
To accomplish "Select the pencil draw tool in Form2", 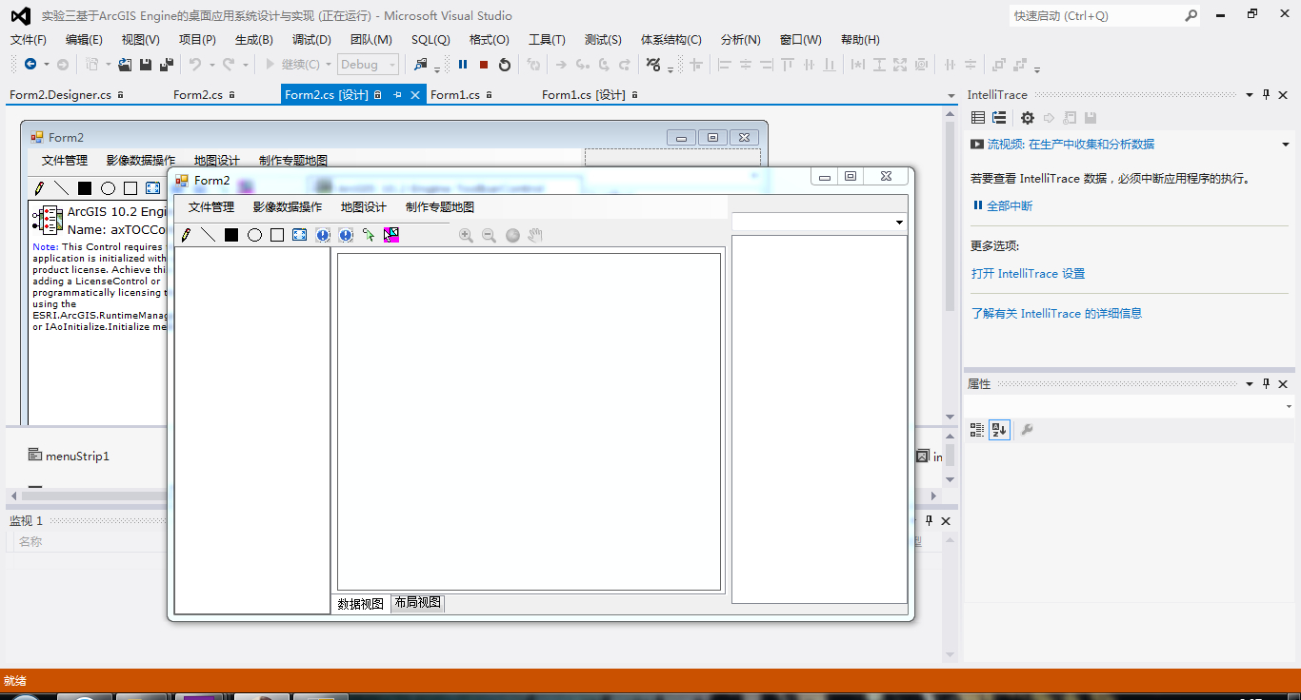I will (186, 235).
